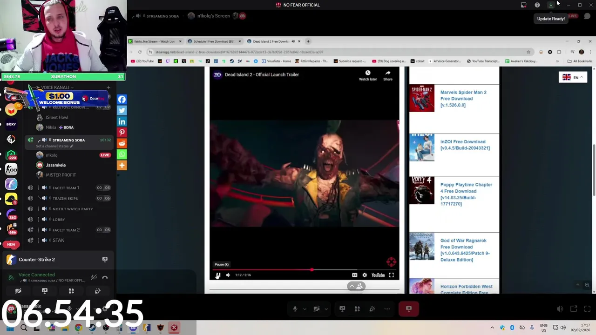This screenshot has height=335, width=596.
Task: Open YouTube player settings gear
Action: coord(365,275)
